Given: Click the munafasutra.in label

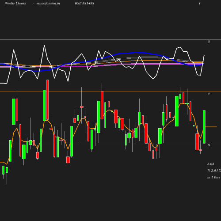Looking at the screenshot, I should point(48,3).
